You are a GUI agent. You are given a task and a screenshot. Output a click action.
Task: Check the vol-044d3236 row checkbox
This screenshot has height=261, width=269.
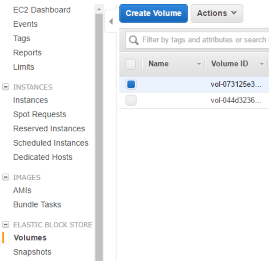point(131,100)
